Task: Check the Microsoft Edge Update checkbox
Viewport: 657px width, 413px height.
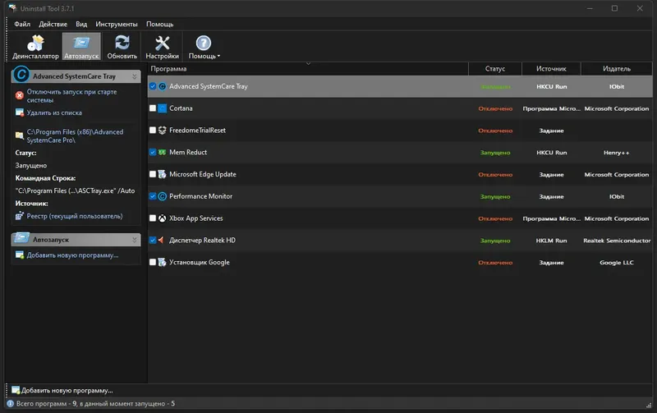Action: point(153,174)
